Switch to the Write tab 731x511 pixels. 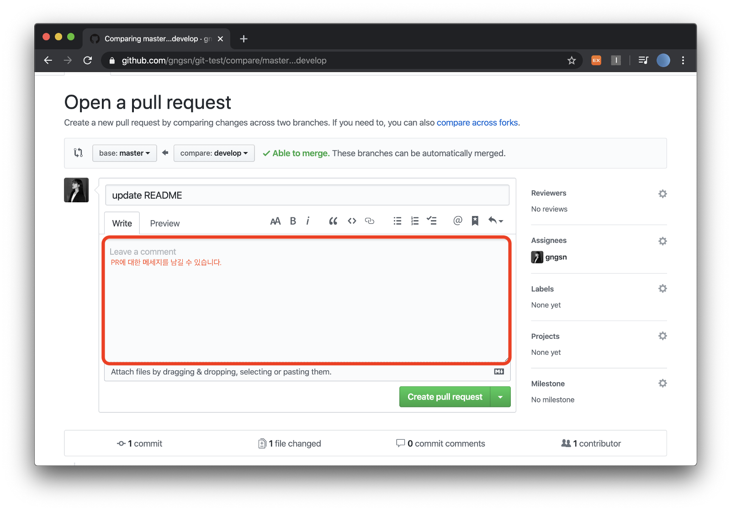pos(122,223)
